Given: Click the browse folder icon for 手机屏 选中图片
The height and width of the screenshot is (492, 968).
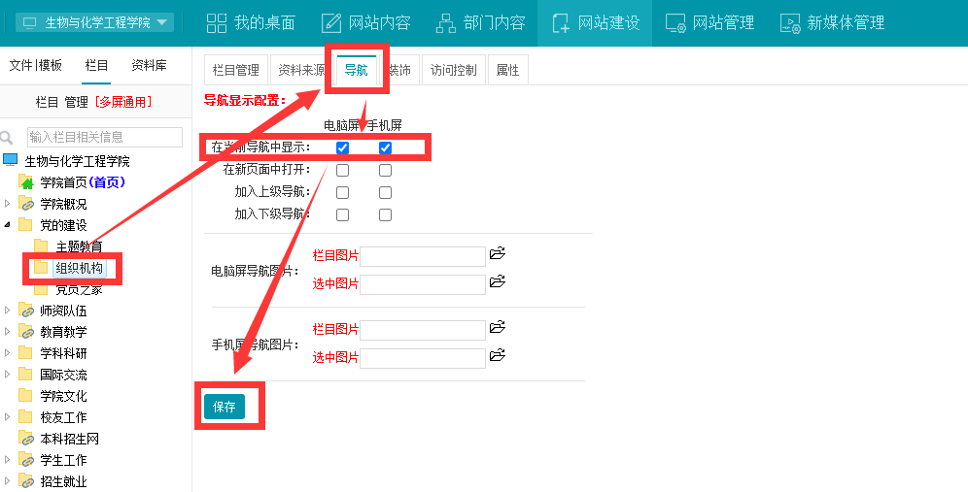Looking at the screenshot, I should click(498, 356).
